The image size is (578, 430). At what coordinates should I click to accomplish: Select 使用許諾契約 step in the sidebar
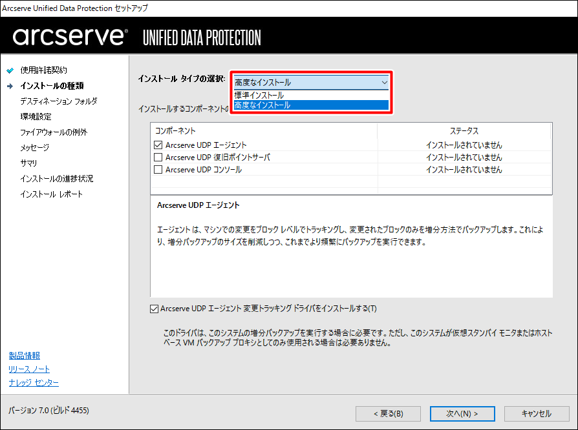[x=43, y=70]
